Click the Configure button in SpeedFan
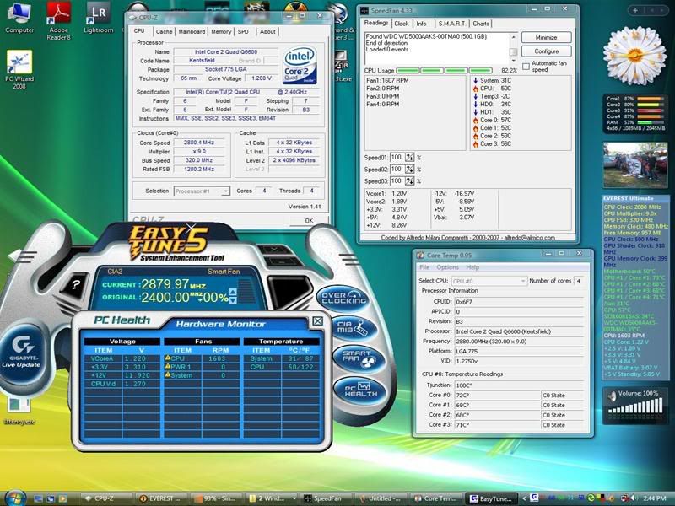 [546, 51]
